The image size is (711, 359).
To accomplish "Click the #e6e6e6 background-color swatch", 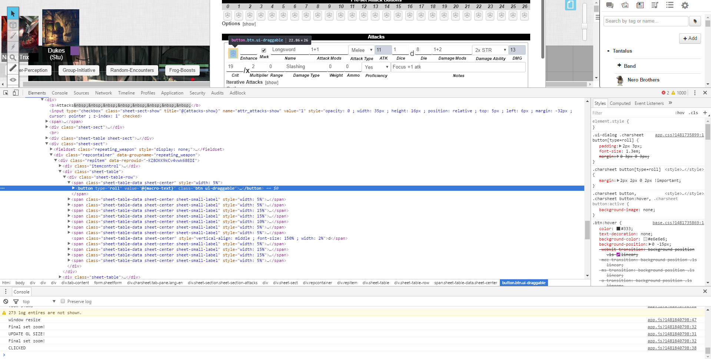I will (x=645, y=239).
